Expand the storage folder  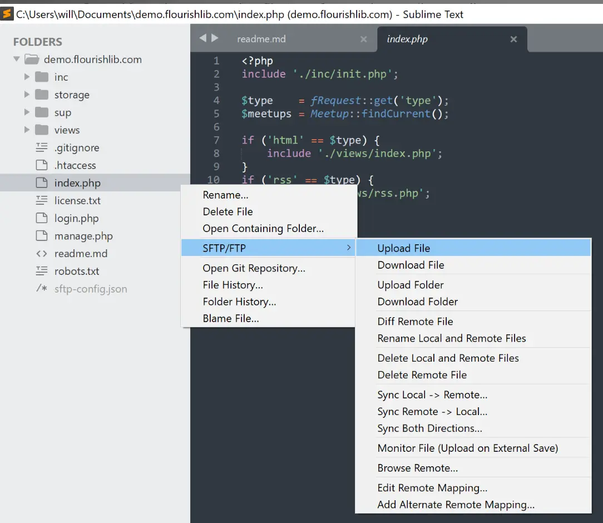27,94
